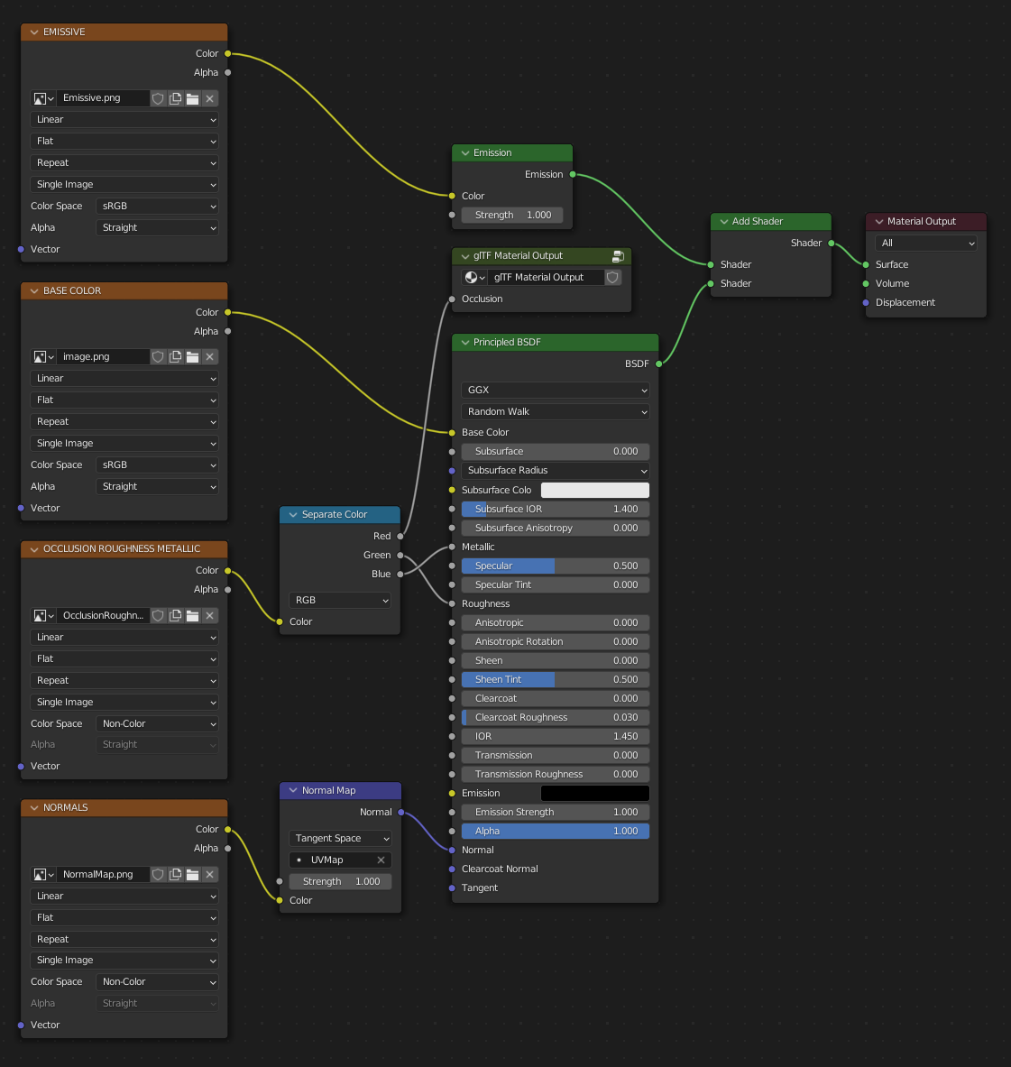Click the node group icon on glTF Material Output header
This screenshot has height=1067, width=1011.
(x=618, y=256)
